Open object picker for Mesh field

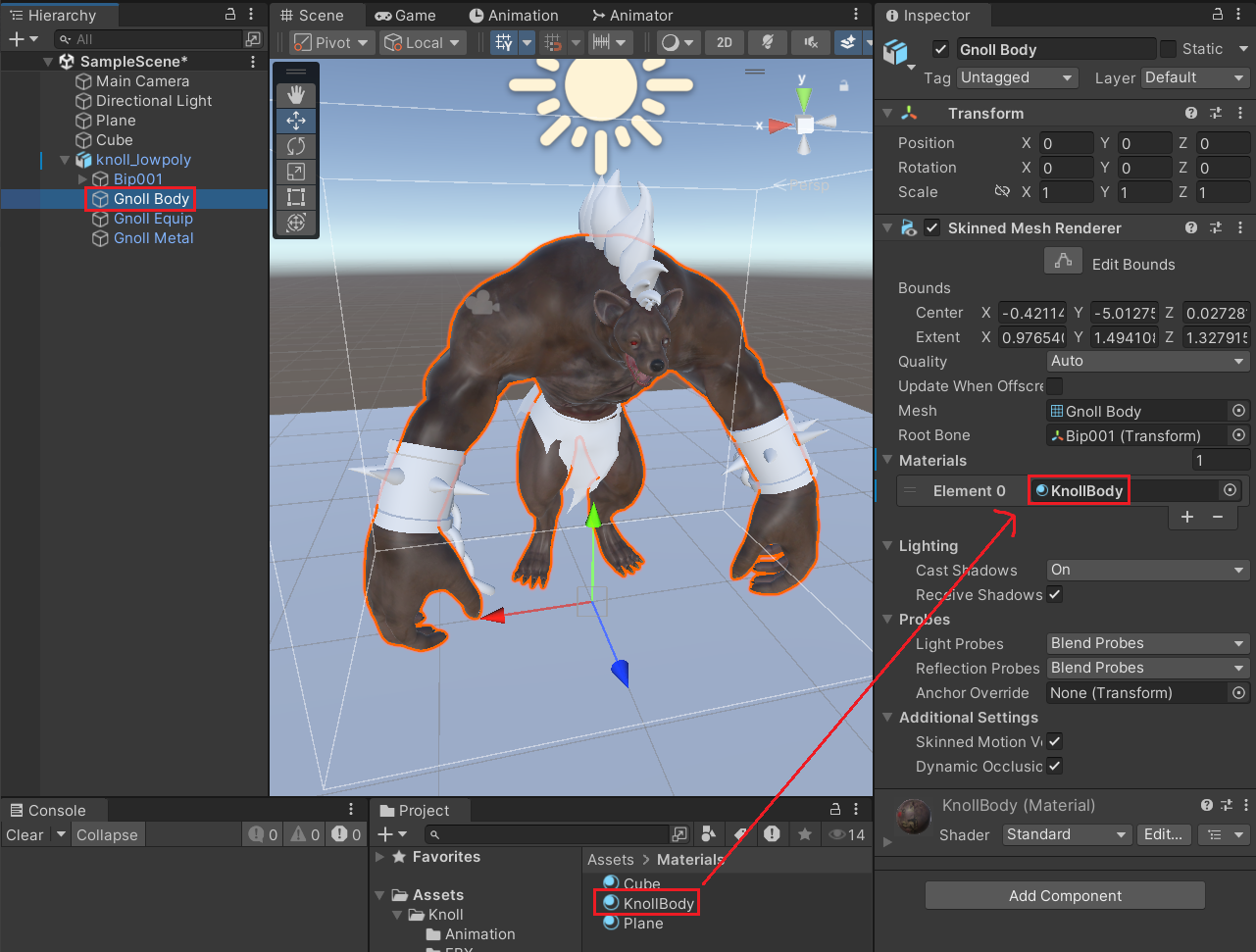(x=1239, y=411)
